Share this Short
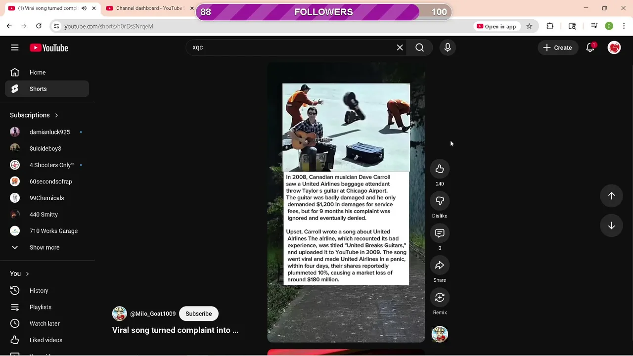 tap(440, 266)
